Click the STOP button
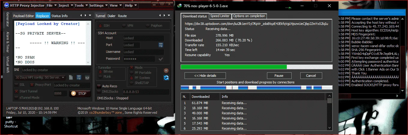This screenshot has width=408, height=135. [x=80, y=94]
